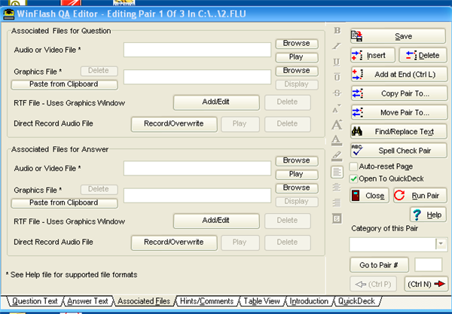452x314 pixels.
Task: Play the question audio or video file
Action: coord(297,57)
